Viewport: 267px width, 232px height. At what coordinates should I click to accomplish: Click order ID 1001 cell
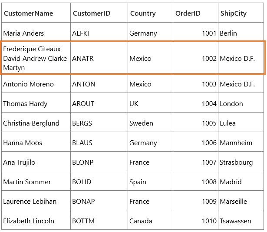coord(195,32)
